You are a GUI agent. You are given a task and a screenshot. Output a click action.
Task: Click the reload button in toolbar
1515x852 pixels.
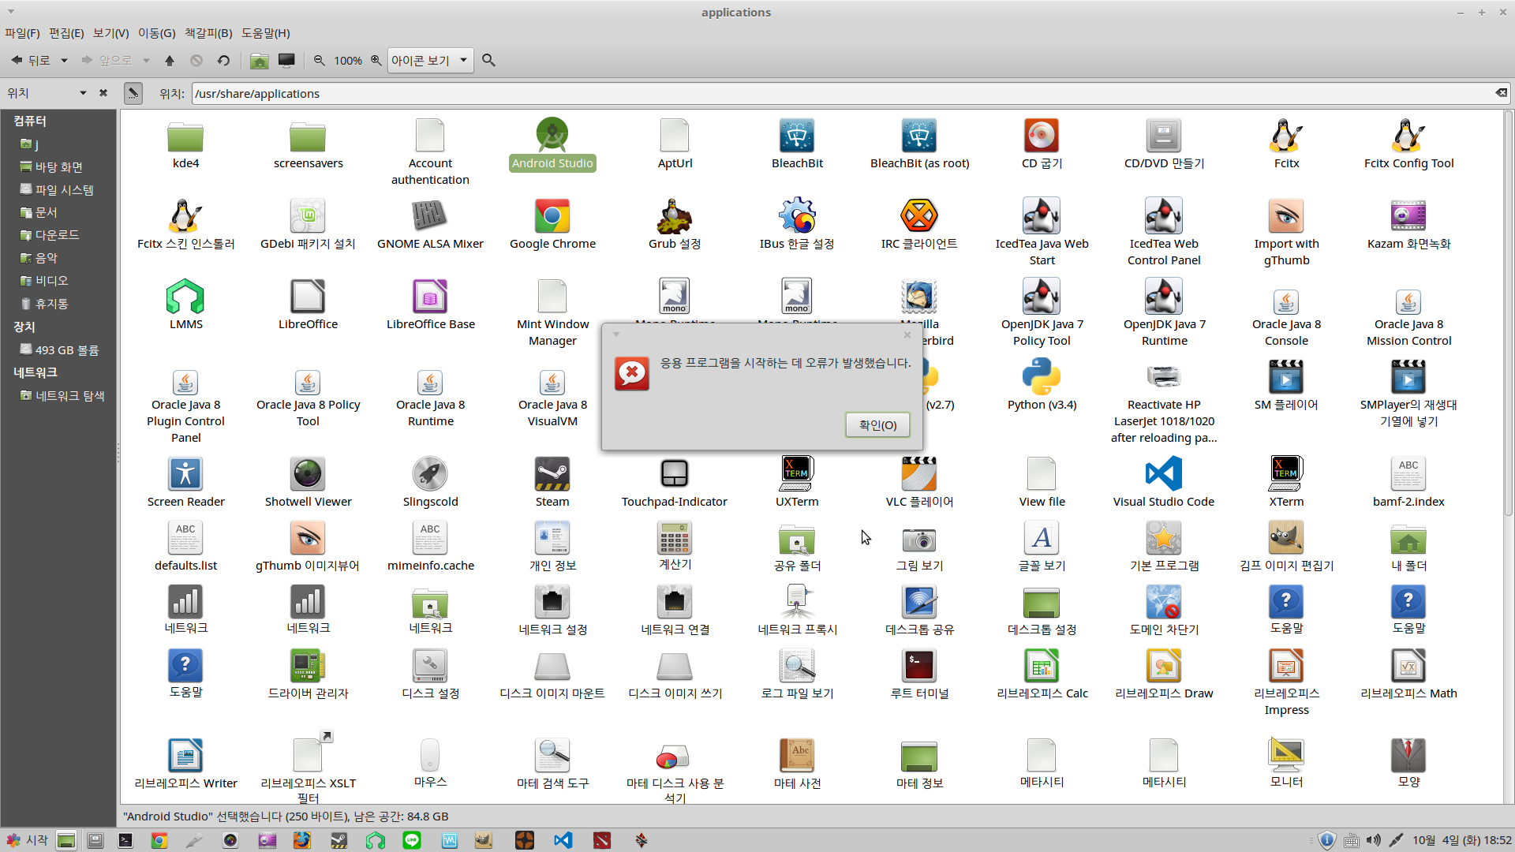point(223,60)
